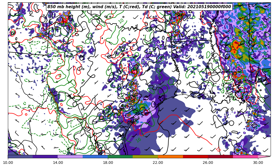Click the slate-blue 10–12 colorbar segment

20,156
